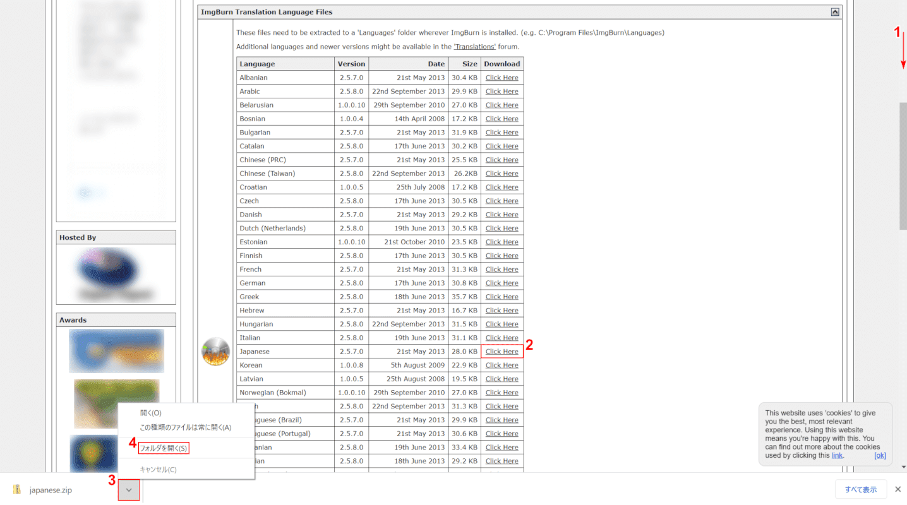This screenshot has height=505, width=907.
Task: Download the Czech language file
Action: [x=502, y=201]
